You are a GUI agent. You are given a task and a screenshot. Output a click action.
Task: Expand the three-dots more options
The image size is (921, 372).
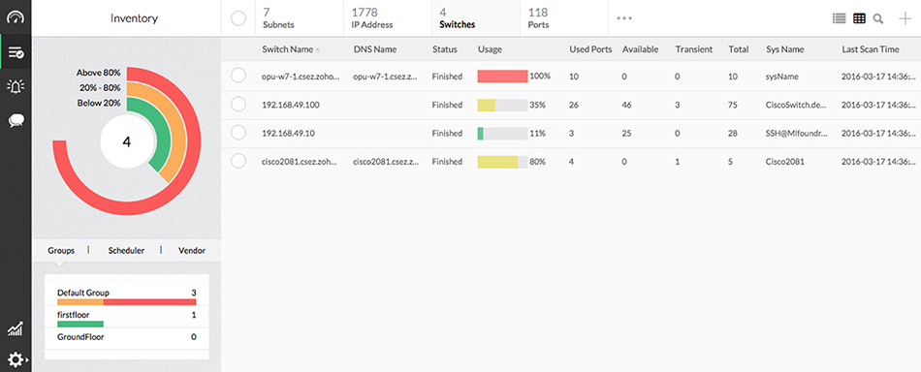[x=624, y=18]
